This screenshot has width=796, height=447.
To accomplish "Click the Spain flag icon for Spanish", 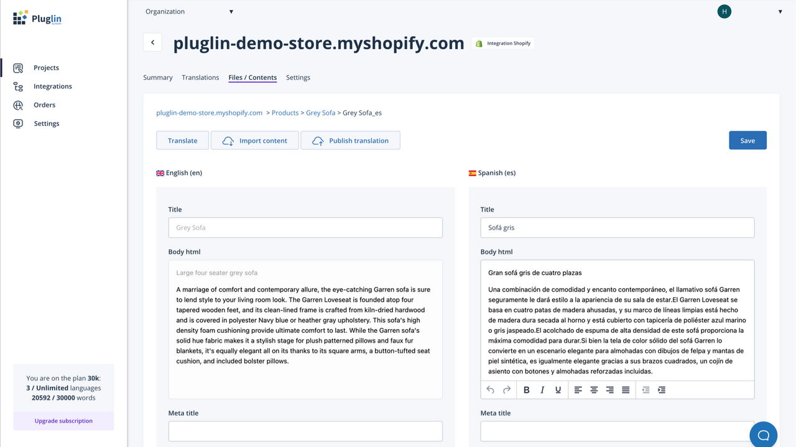I will 472,173.
